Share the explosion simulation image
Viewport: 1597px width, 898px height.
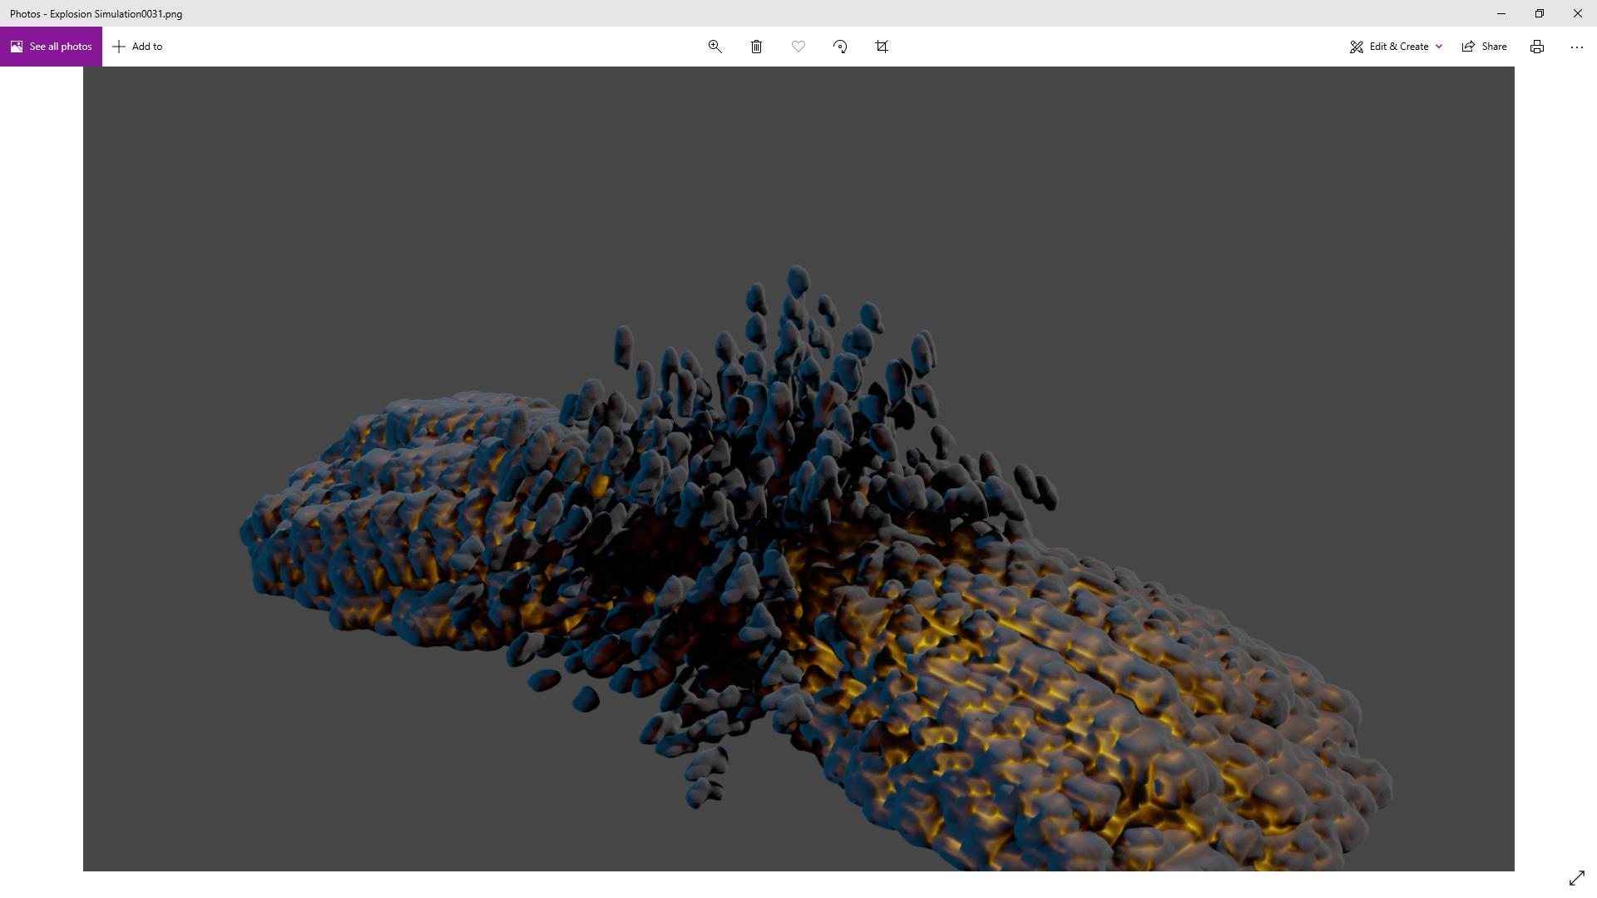tap(1485, 47)
